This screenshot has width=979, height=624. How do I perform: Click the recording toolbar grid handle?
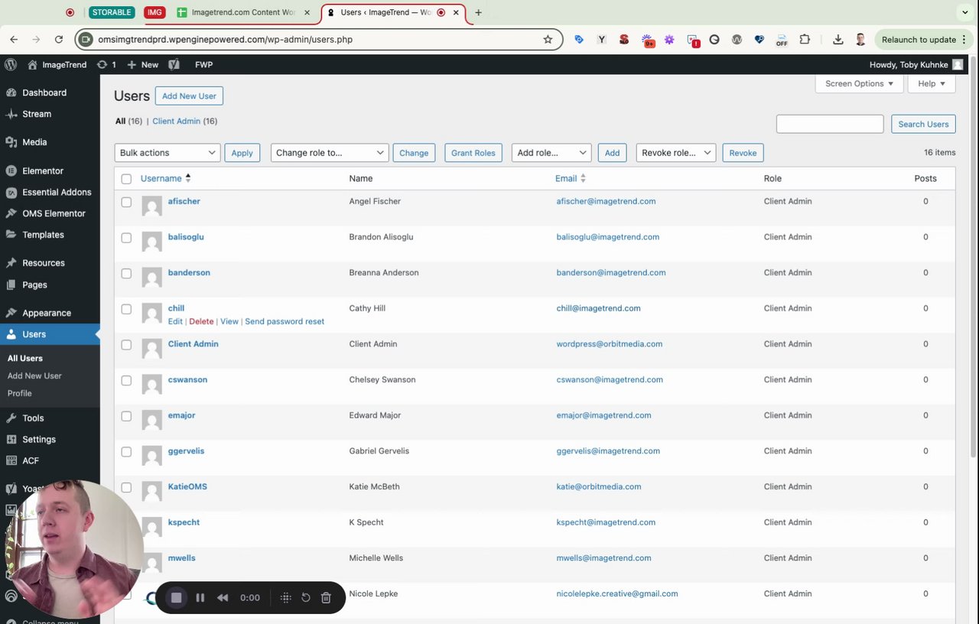click(285, 598)
